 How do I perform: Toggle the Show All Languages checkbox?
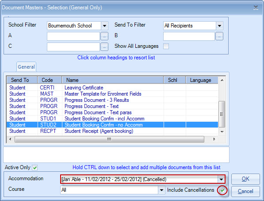[x=166, y=46]
